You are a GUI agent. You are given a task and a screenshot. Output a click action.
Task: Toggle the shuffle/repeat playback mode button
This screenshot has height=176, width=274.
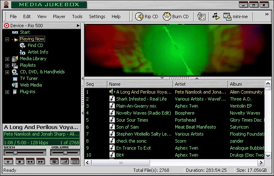click(x=54, y=161)
